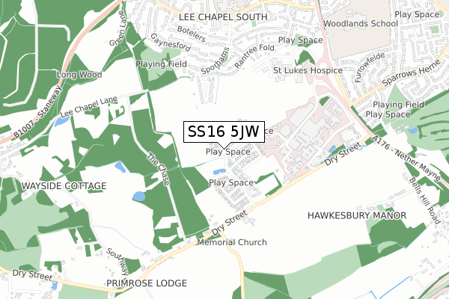Click the Woodlands School label
This screenshot has height=299, width=449.
pyautogui.click(x=361, y=23)
